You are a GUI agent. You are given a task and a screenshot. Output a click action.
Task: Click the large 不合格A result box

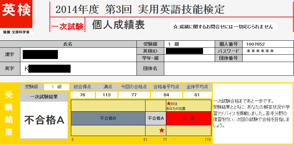pyautogui.click(x=44, y=120)
